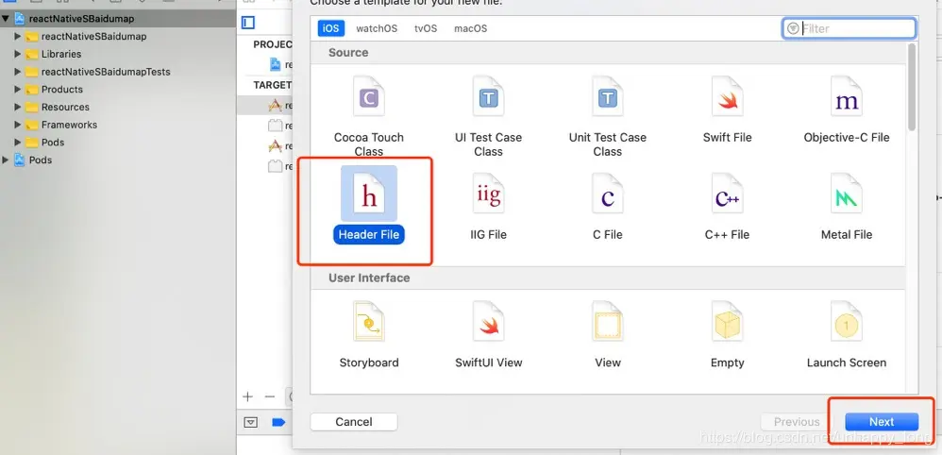The width and height of the screenshot is (942, 455).
Task: Expand the Libraries folder
Action: click(17, 54)
